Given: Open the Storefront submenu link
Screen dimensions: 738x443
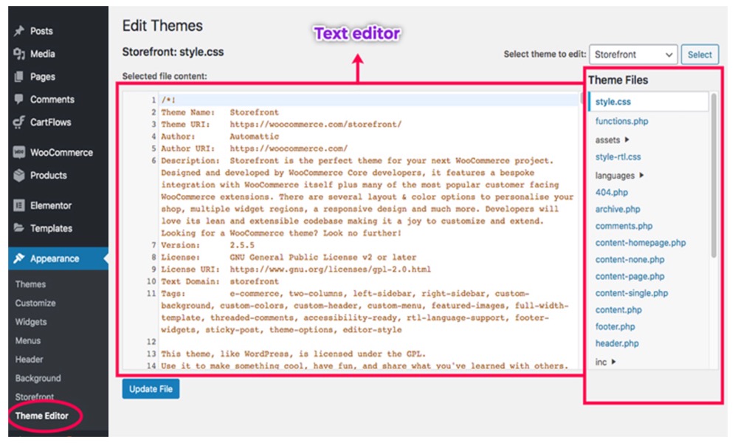Looking at the screenshot, I should tap(35, 397).
